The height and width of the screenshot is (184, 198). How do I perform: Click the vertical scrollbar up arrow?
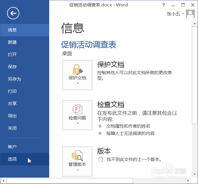(194, 24)
